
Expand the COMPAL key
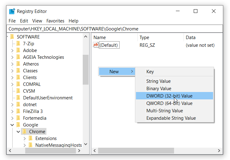point(12,84)
